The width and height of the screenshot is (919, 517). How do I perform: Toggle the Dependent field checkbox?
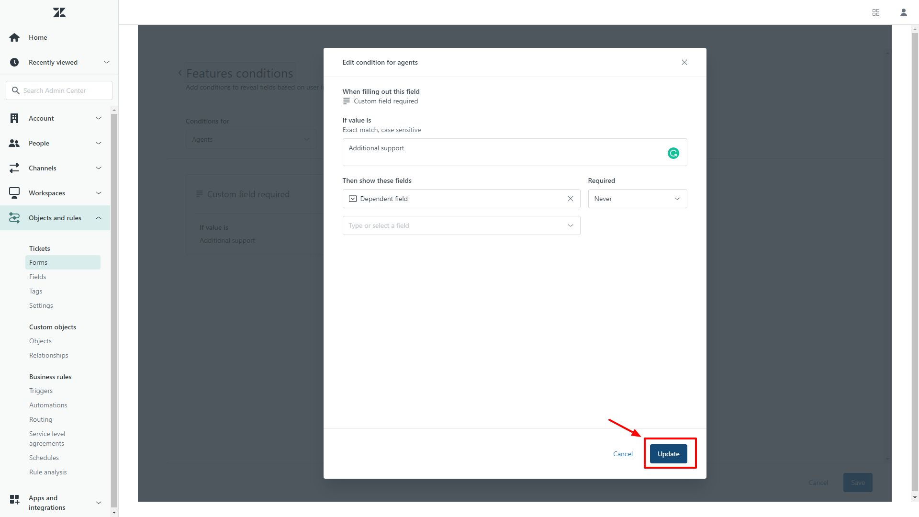pyautogui.click(x=353, y=199)
